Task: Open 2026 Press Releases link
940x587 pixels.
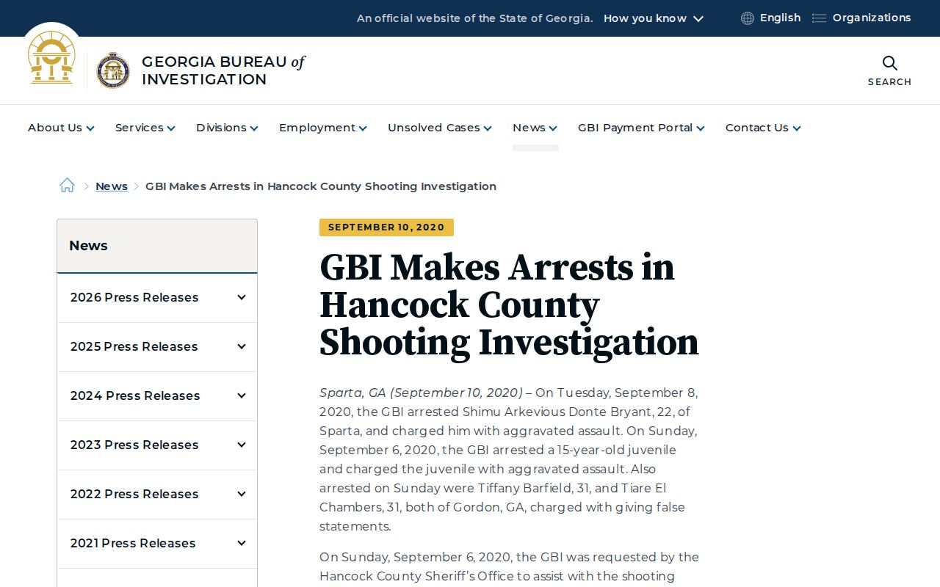Action: [134, 297]
